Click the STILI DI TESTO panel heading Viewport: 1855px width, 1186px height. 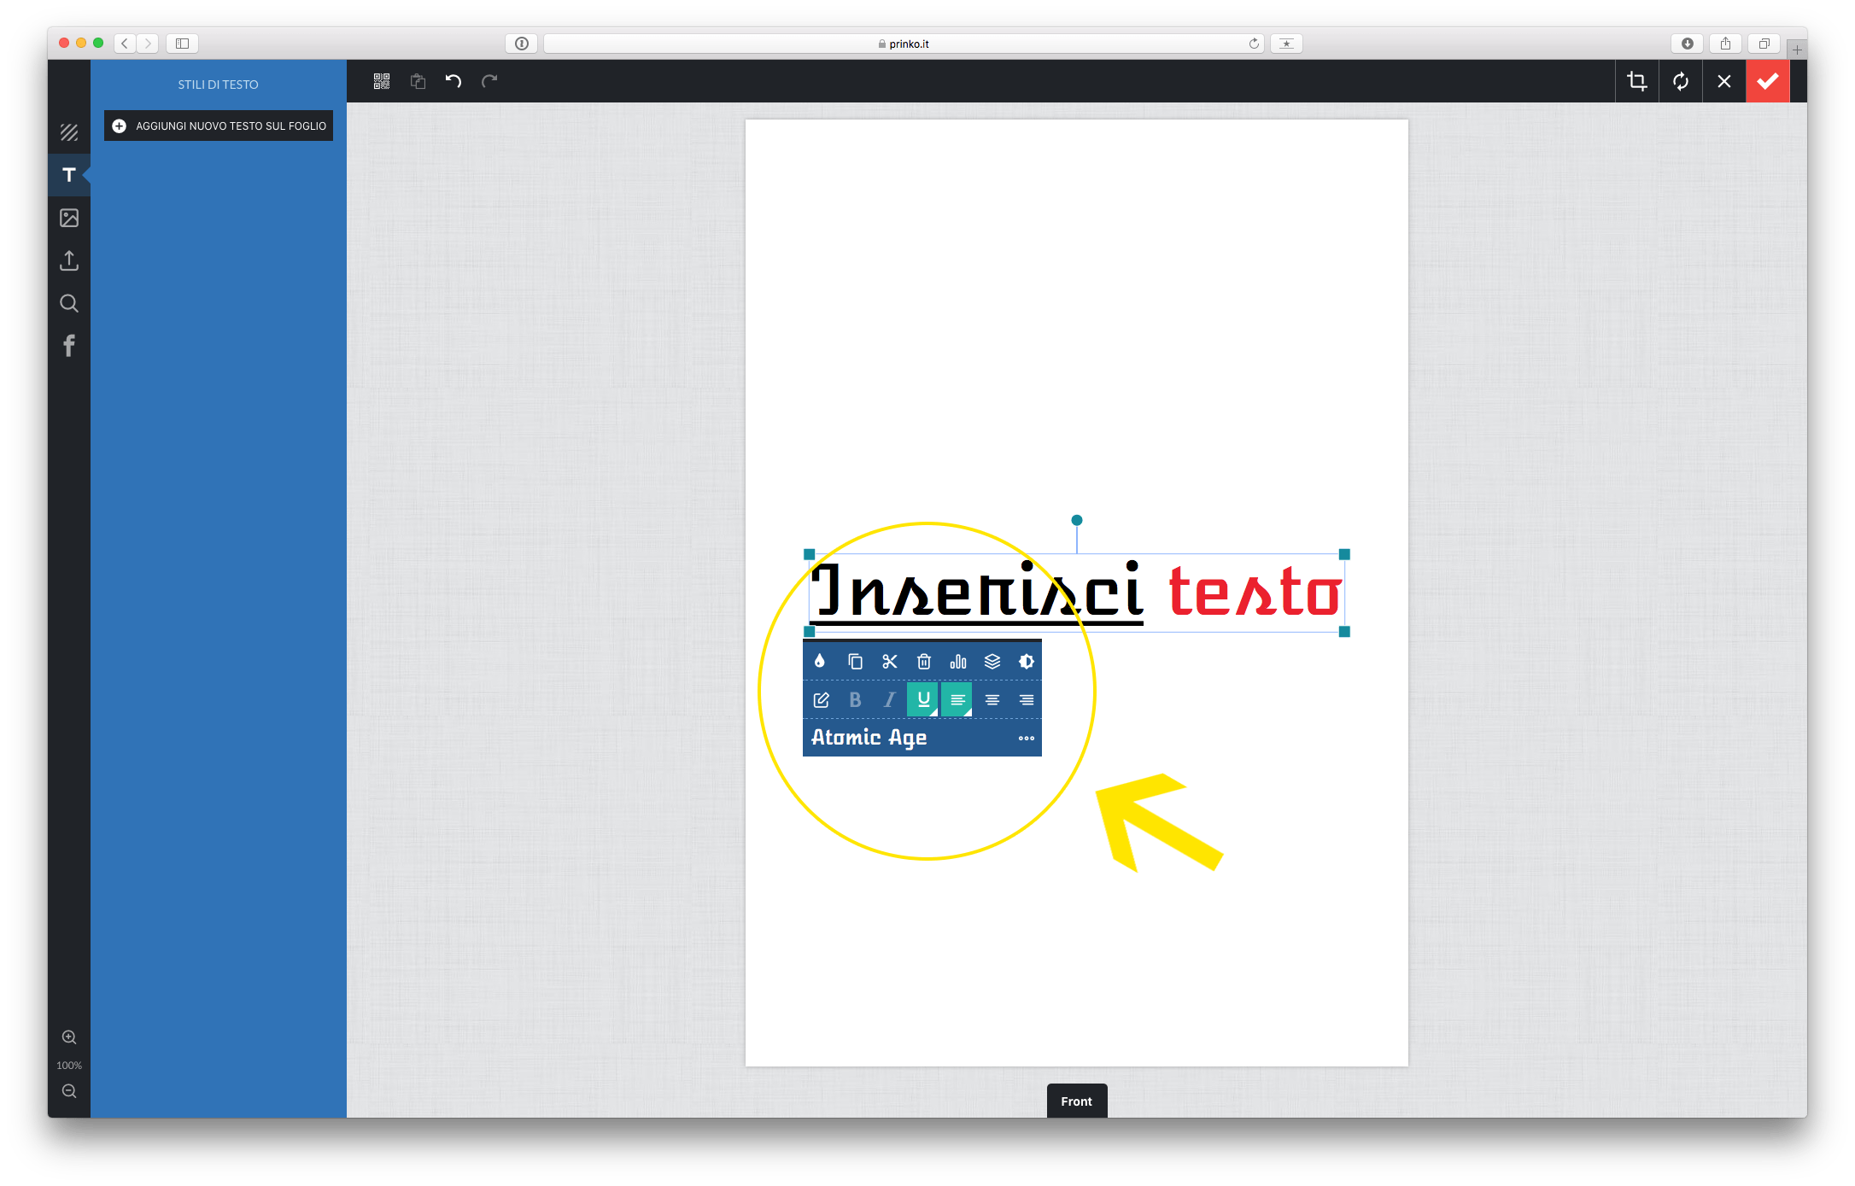pyautogui.click(x=218, y=85)
